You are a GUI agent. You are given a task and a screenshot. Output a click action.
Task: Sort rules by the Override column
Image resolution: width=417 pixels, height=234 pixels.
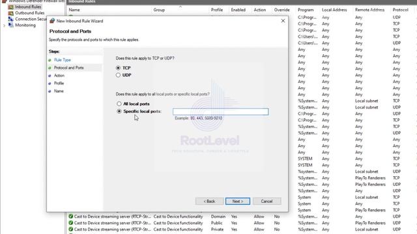tap(281, 10)
